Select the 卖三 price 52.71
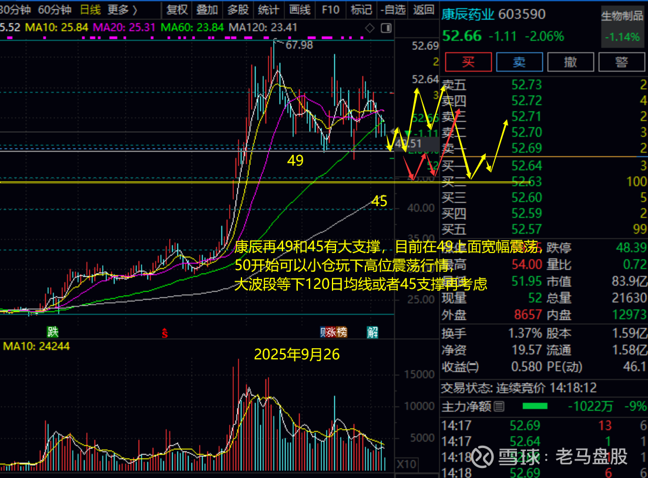648x478 pixels. click(526, 117)
